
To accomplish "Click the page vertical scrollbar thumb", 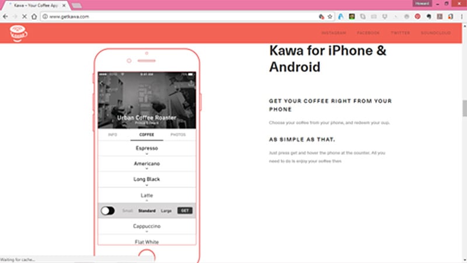I will point(464,108).
